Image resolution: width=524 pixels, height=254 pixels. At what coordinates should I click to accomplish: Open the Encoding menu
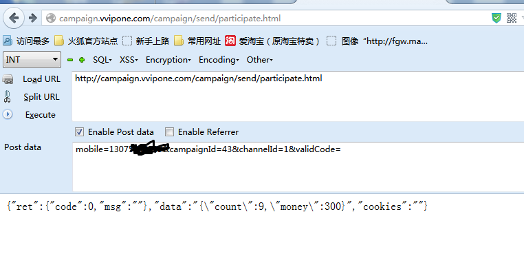(x=219, y=60)
